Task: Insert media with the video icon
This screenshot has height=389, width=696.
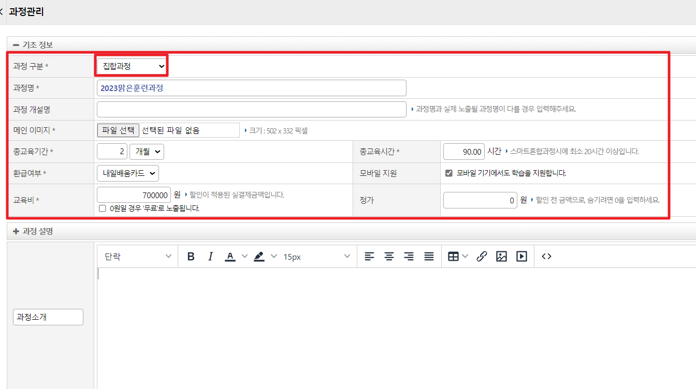Action: click(521, 257)
